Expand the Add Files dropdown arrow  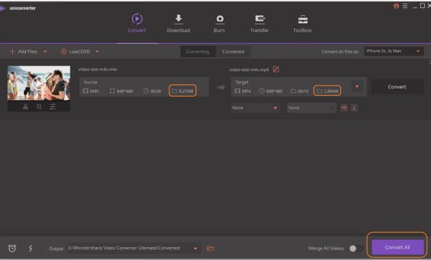coord(45,51)
